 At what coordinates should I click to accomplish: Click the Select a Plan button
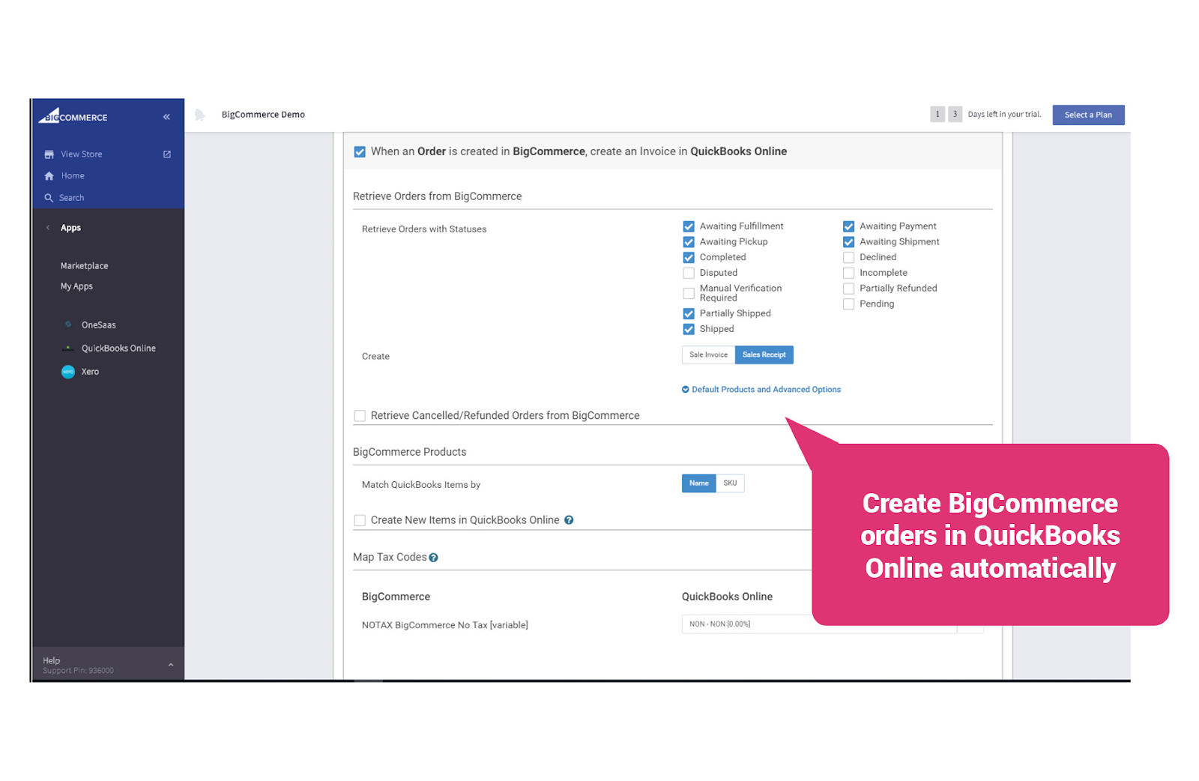tap(1088, 115)
